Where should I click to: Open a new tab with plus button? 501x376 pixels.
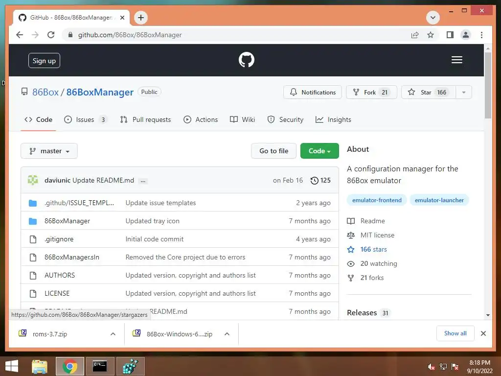point(140,18)
